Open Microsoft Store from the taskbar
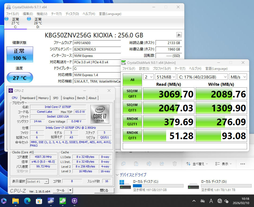 [x=39, y=201]
